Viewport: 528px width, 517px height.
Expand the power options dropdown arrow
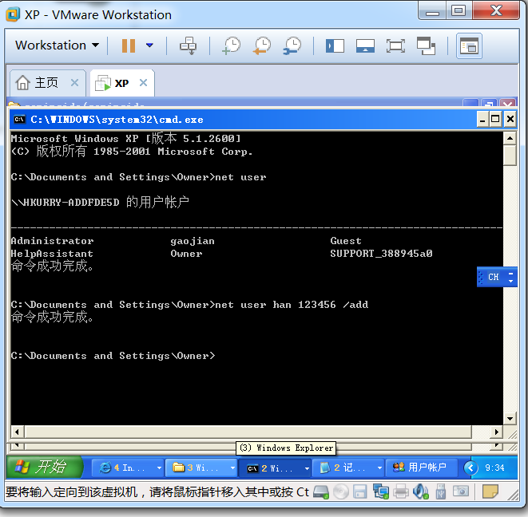click(150, 45)
